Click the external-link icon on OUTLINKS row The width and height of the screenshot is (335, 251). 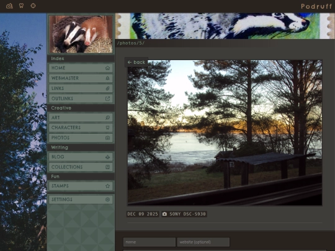107,99
